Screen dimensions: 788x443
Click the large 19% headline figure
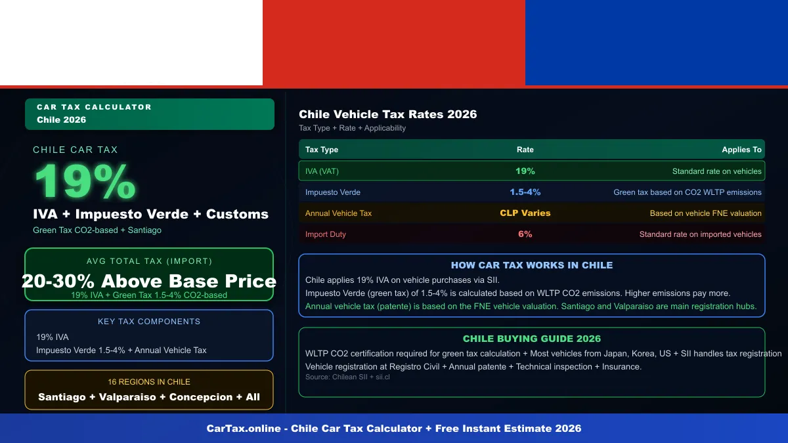point(85,182)
